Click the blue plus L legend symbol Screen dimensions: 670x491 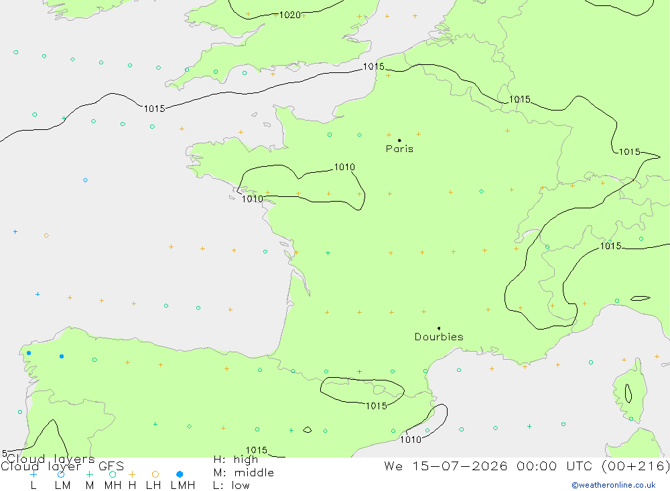pyautogui.click(x=33, y=474)
